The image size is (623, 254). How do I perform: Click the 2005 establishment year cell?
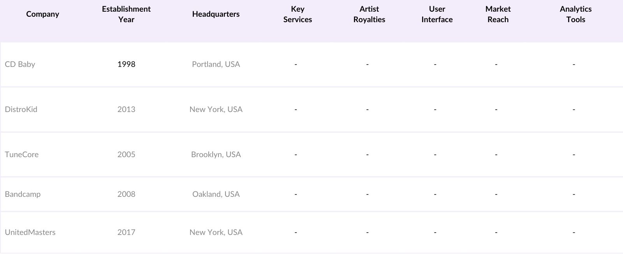click(126, 154)
